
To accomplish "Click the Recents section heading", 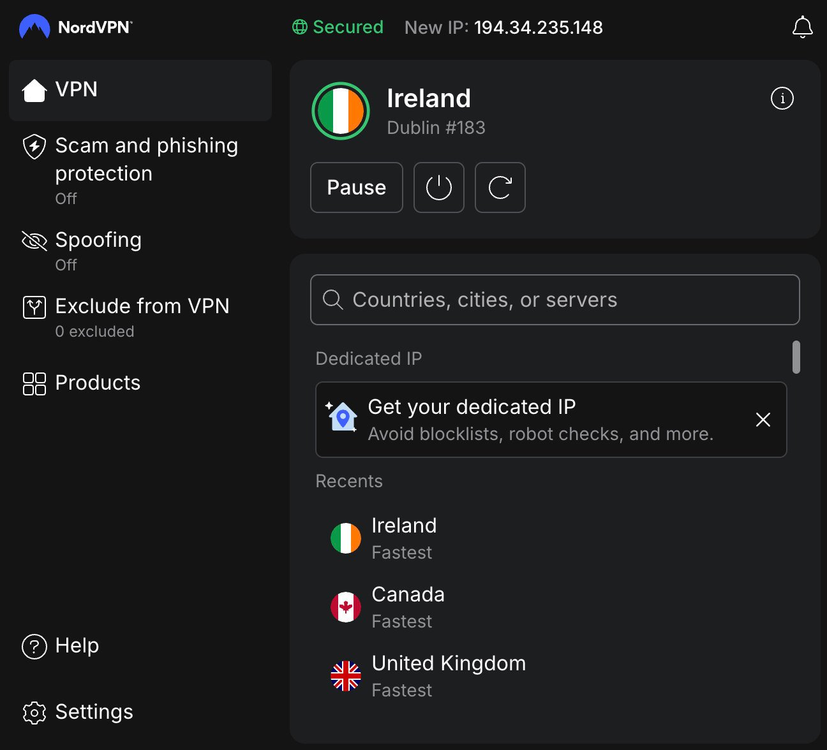I will 349,481.
